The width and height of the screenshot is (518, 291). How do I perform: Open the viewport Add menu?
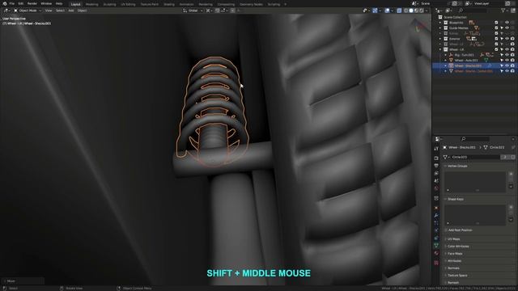click(71, 11)
